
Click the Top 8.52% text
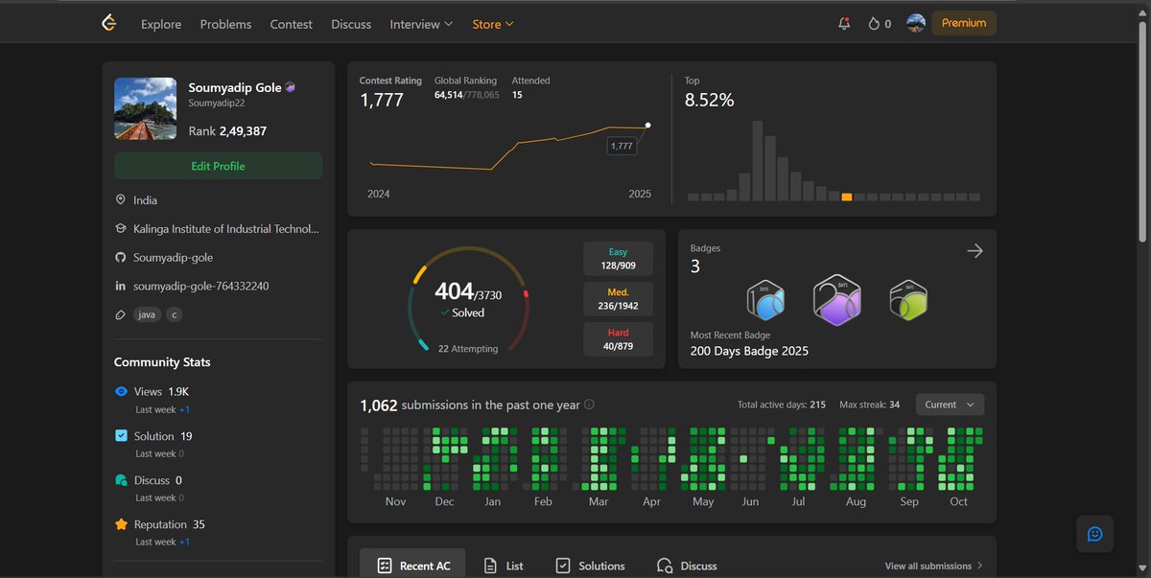click(x=710, y=100)
